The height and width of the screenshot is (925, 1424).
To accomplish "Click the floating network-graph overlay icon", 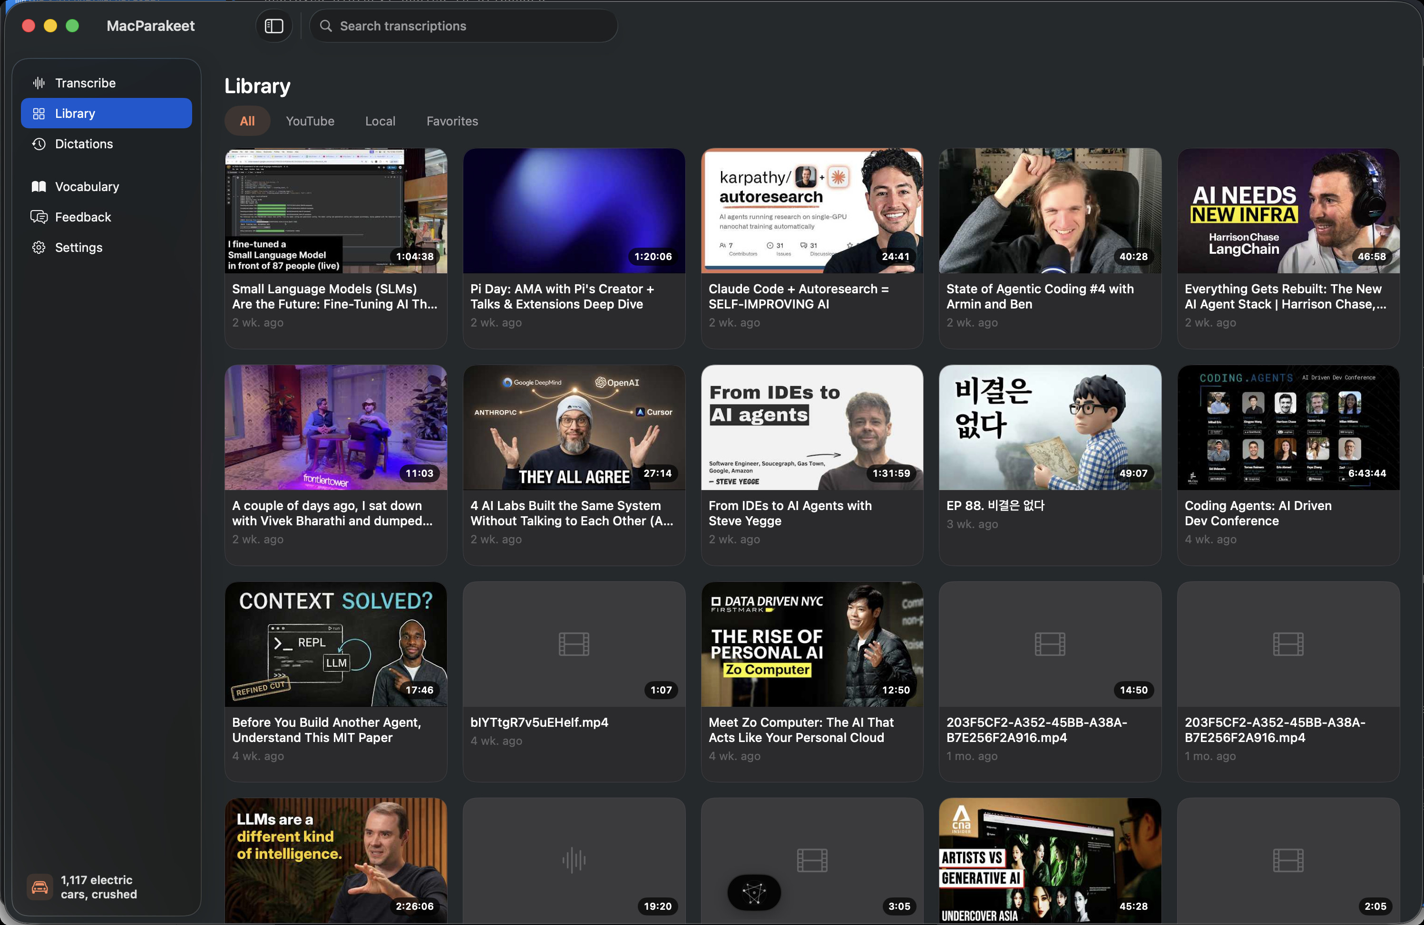I will click(x=754, y=893).
